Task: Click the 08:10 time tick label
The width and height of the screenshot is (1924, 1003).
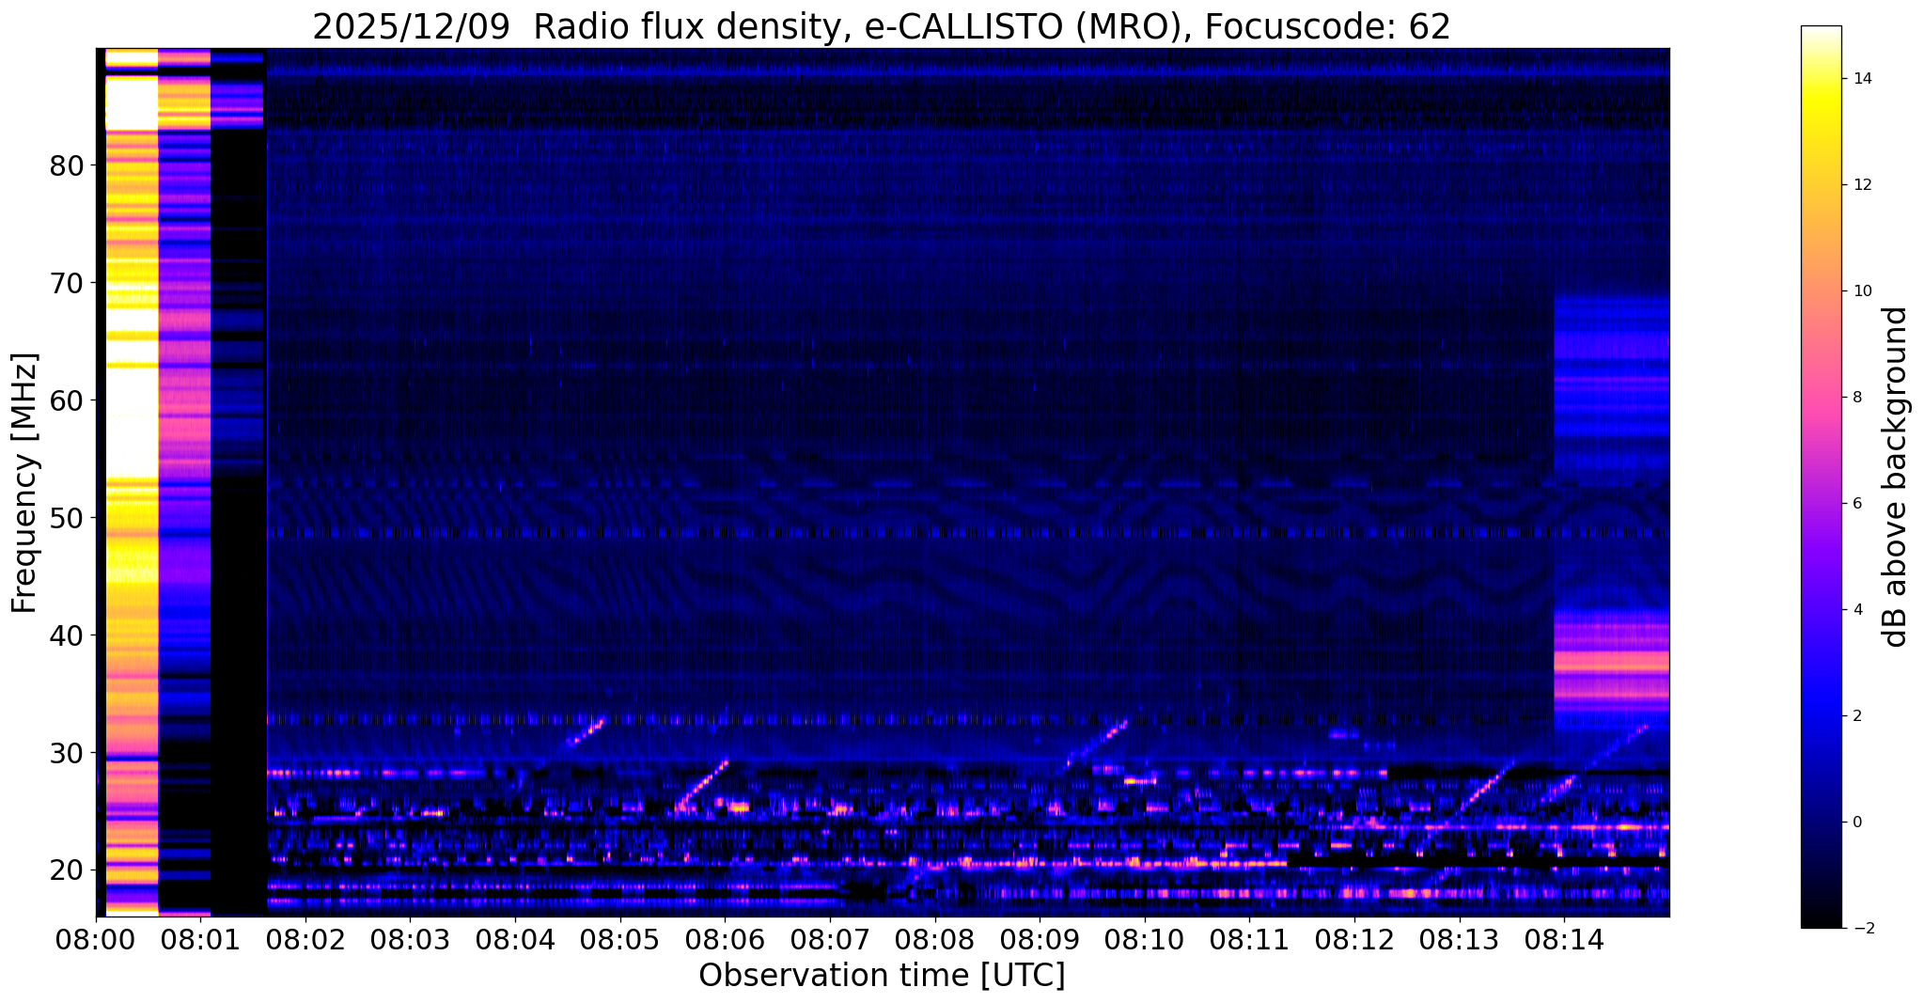Action: coord(1145,939)
